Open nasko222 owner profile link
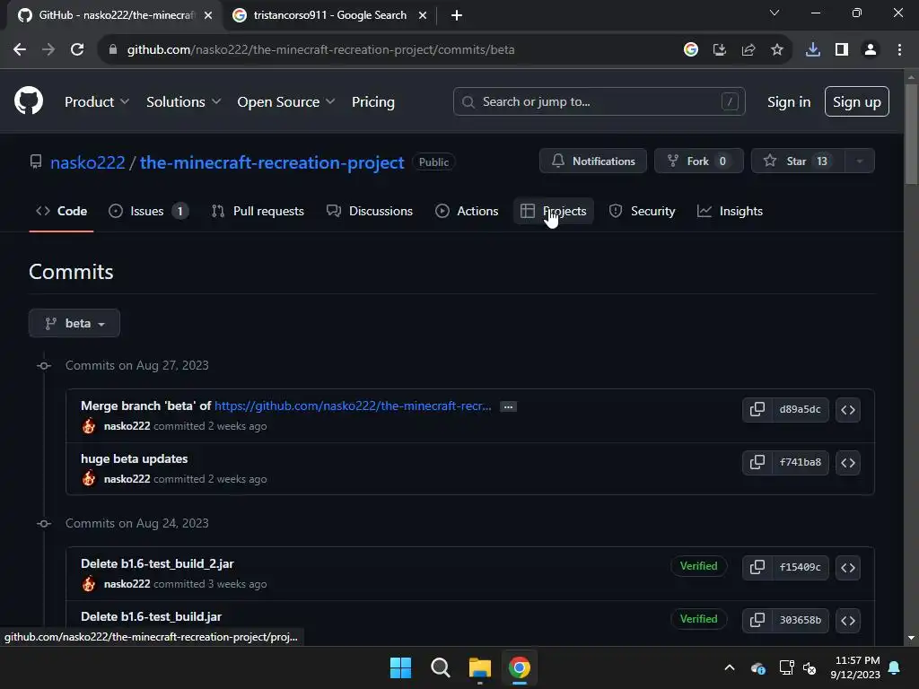 pyautogui.click(x=88, y=162)
